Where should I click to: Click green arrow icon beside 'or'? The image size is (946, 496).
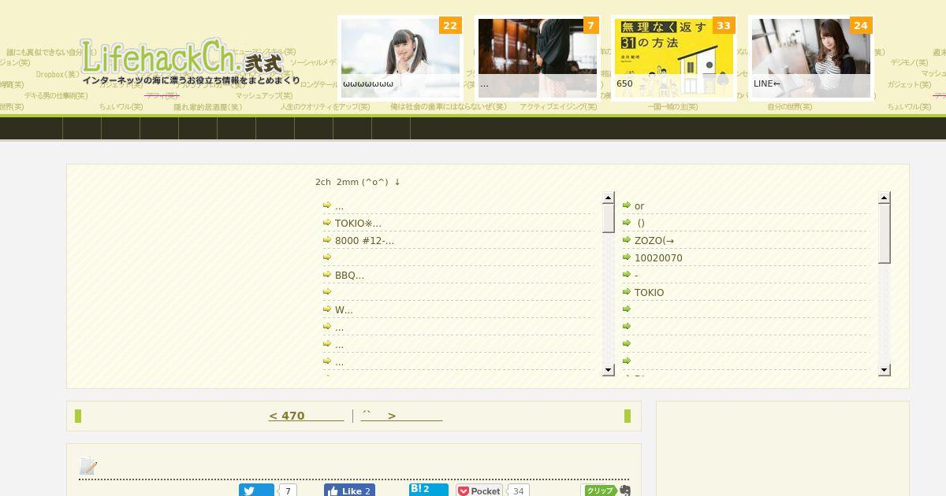[x=627, y=205]
